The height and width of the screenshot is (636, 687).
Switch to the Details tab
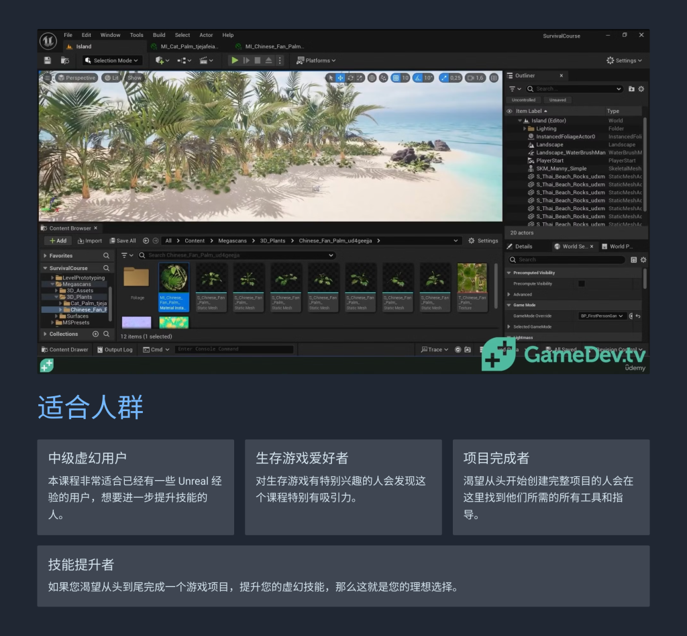519,246
